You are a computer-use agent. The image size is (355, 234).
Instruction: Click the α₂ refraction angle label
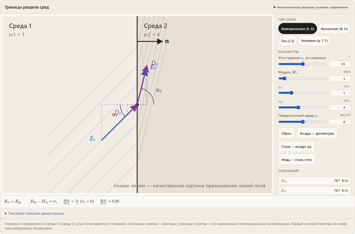tap(159, 91)
